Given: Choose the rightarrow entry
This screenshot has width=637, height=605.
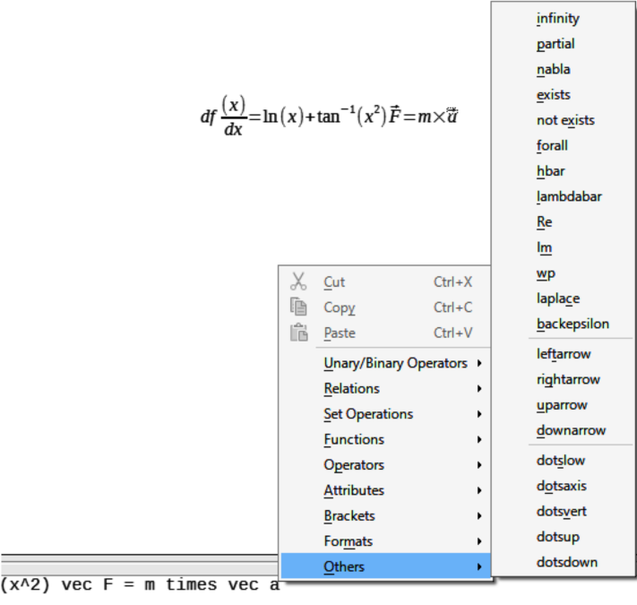Looking at the screenshot, I should 568,379.
